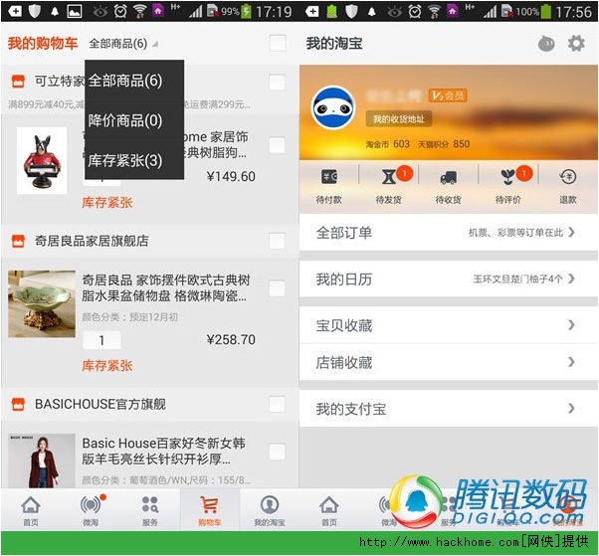Open the 全部商品(6) filter dropdown in cart header

coord(123,44)
